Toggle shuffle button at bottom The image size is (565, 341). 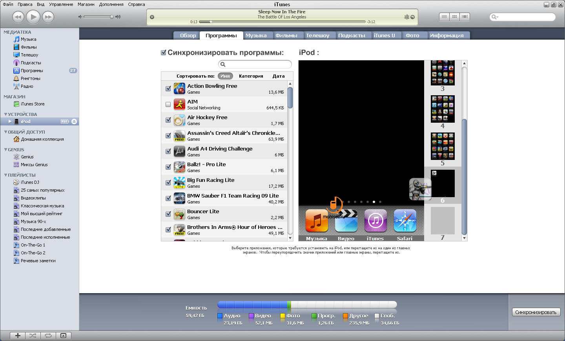coord(33,336)
